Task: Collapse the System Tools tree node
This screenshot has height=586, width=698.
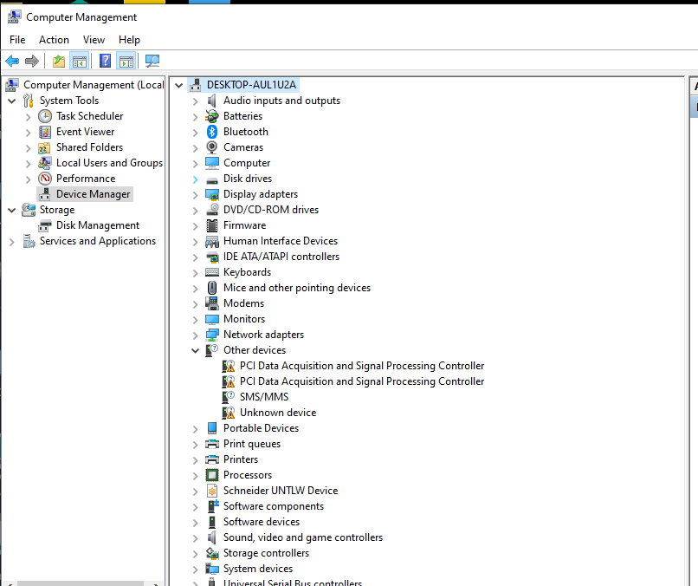Action: (11, 101)
